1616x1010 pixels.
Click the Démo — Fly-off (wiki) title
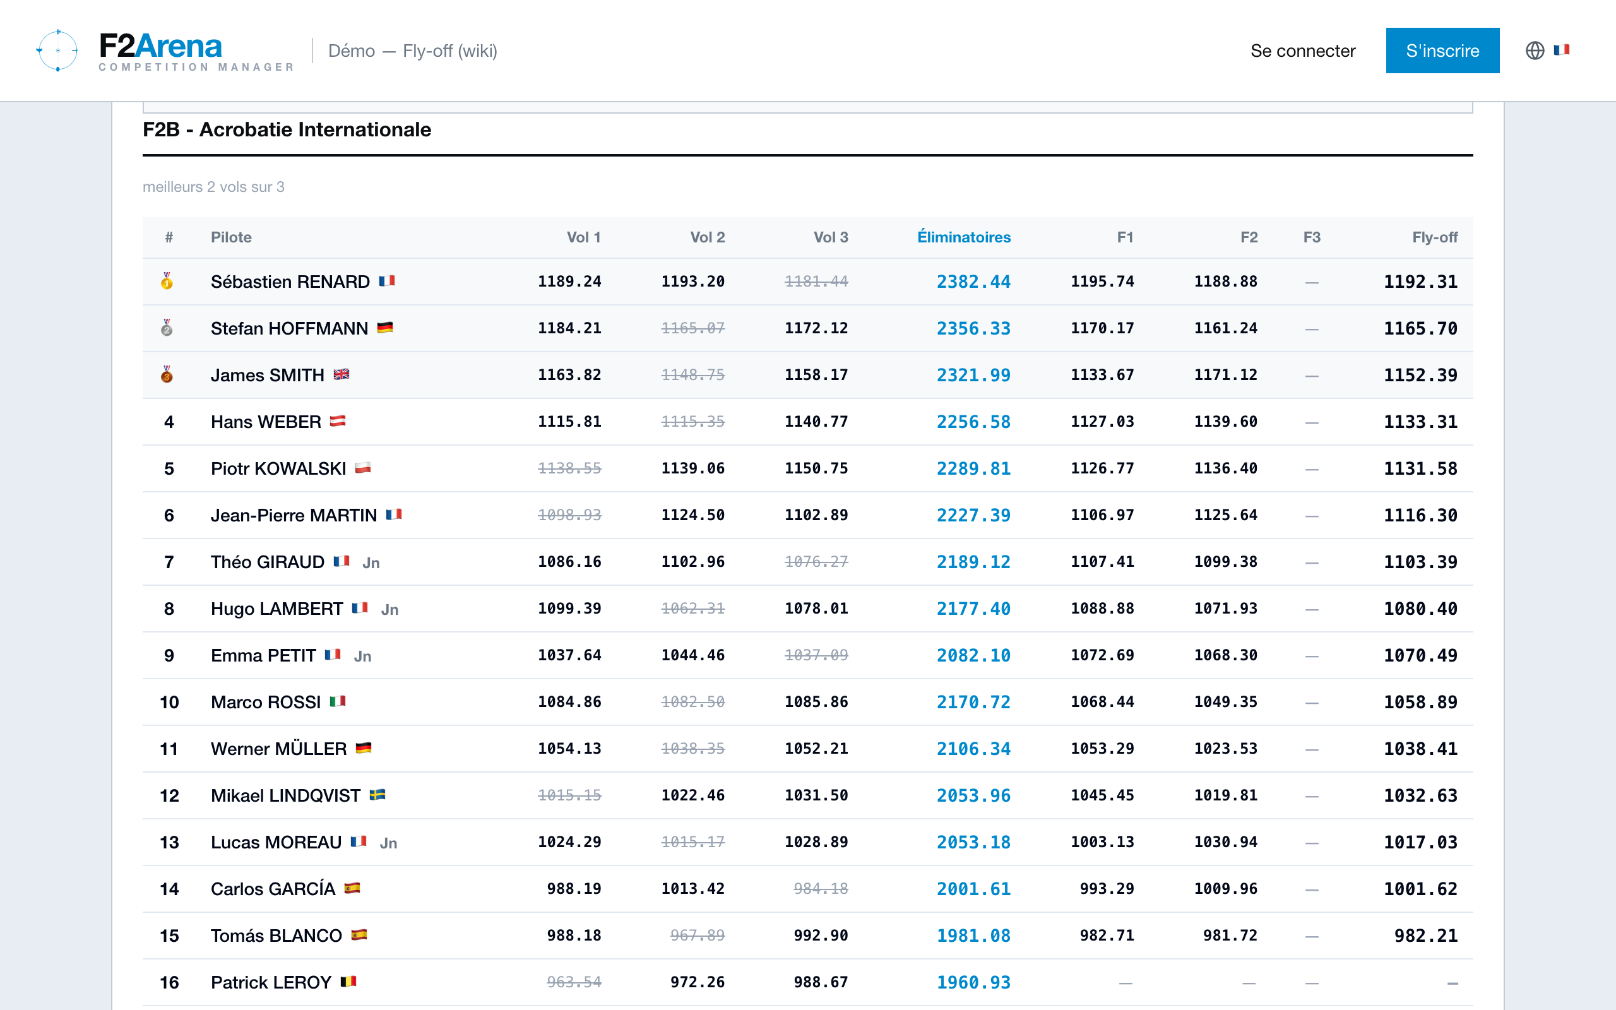coord(413,50)
